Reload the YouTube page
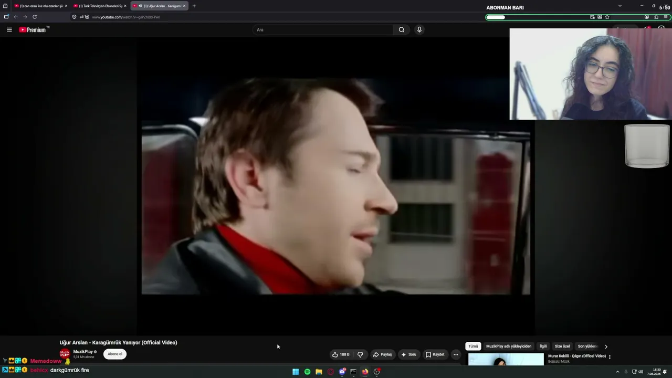This screenshot has width=672, height=378. [35, 17]
